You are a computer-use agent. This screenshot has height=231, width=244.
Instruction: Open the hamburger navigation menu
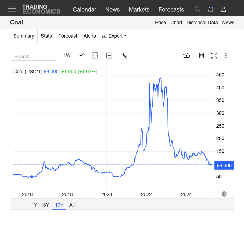12,9
